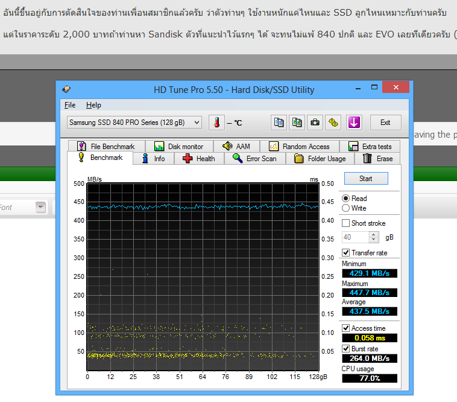Open the Font dropdown in background editor

(40, 207)
